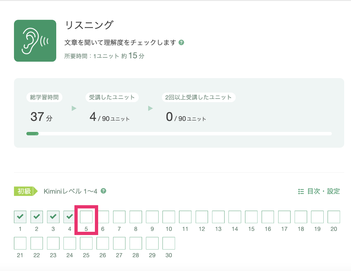The height and width of the screenshot is (271, 351).
Task: Click the green listening ear icon
Action: pos(35,41)
